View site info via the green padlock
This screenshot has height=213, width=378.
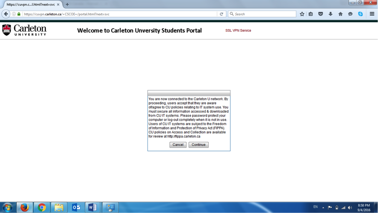[19, 14]
